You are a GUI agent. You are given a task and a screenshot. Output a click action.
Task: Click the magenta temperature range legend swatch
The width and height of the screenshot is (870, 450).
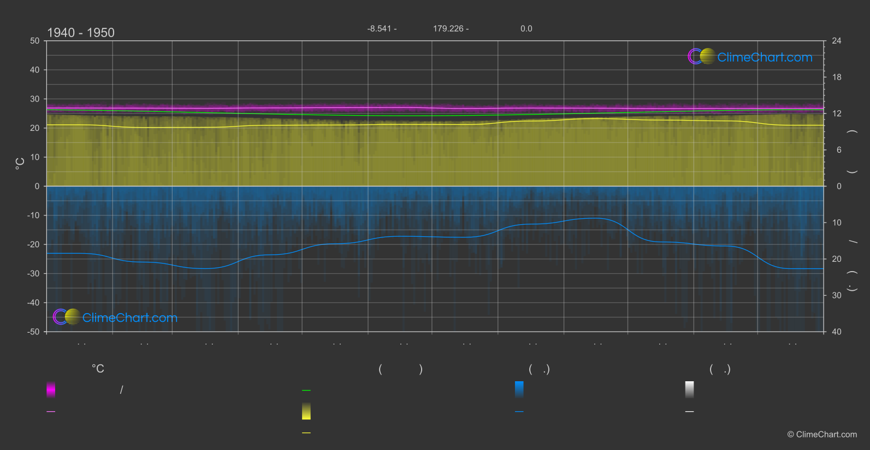coord(51,389)
